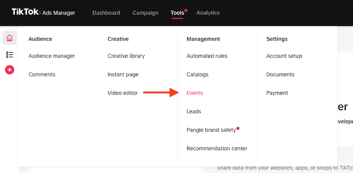353x173 pixels.
Task: Select Account setup in Settings
Action: pyautogui.click(x=284, y=56)
